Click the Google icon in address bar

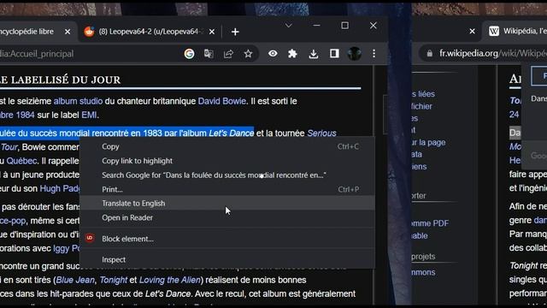click(x=189, y=53)
